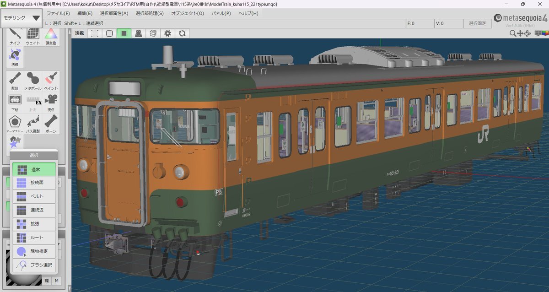Viewport: 549px width, 292px height.
Task: Choose 連続辺 selection mode
Action: point(34,210)
